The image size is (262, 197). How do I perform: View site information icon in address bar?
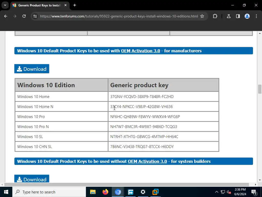pyautogui.click(x=35, y=16)
